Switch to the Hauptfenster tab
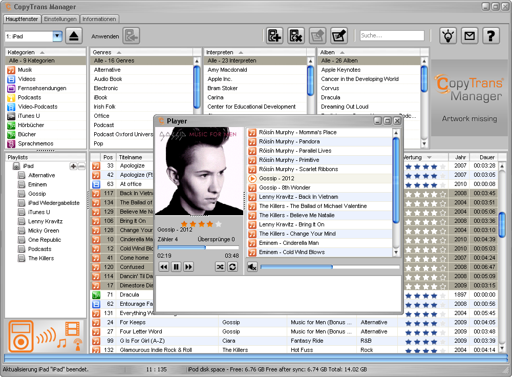The width and height of the screenshot is (512, 377). pos(22,19)
